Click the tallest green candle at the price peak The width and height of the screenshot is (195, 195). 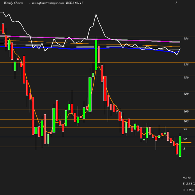coord(96,55)
